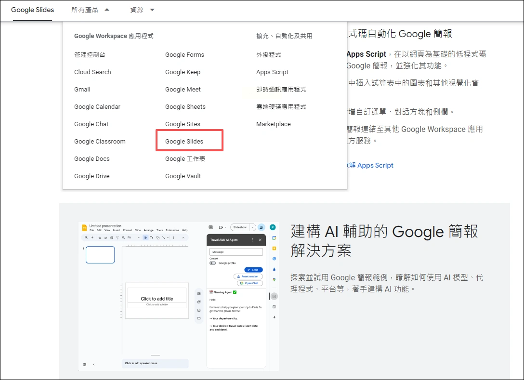Expand the 資源 dropdown menu
The height and width of the screenshot is (380, 524).
pos(142,10)
